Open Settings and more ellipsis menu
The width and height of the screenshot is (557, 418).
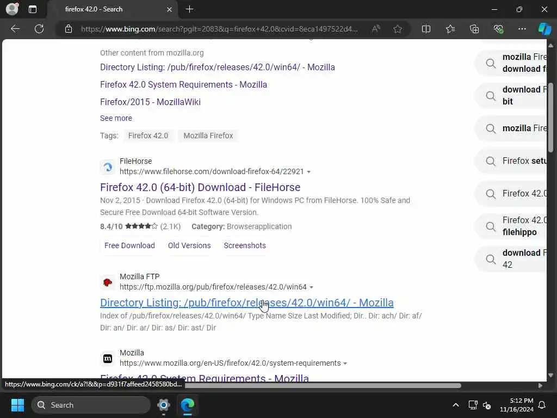click(x=522, y=29)
